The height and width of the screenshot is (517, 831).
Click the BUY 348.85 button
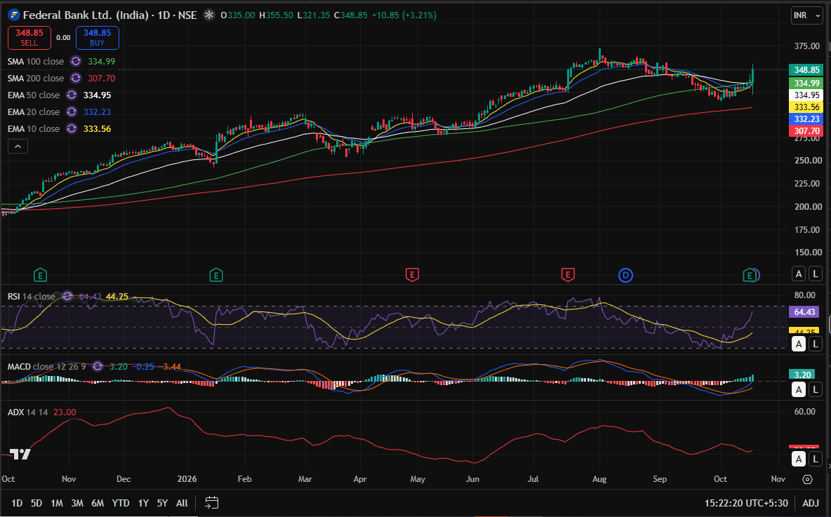98,38
